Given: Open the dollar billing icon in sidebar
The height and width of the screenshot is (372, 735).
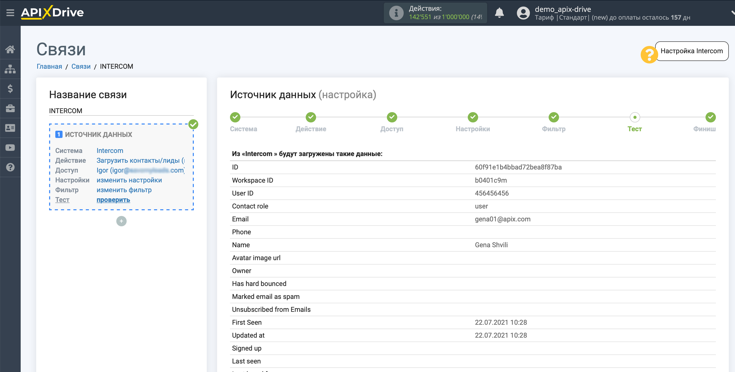Looking at the screenshot, I should (10, 89).
